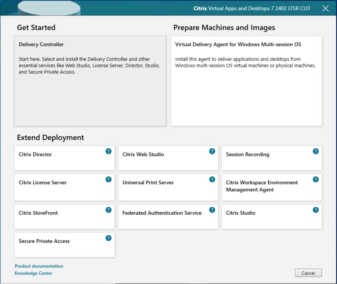Open the Knowledge Center link

pyautogui.click(x=33, y=273)
